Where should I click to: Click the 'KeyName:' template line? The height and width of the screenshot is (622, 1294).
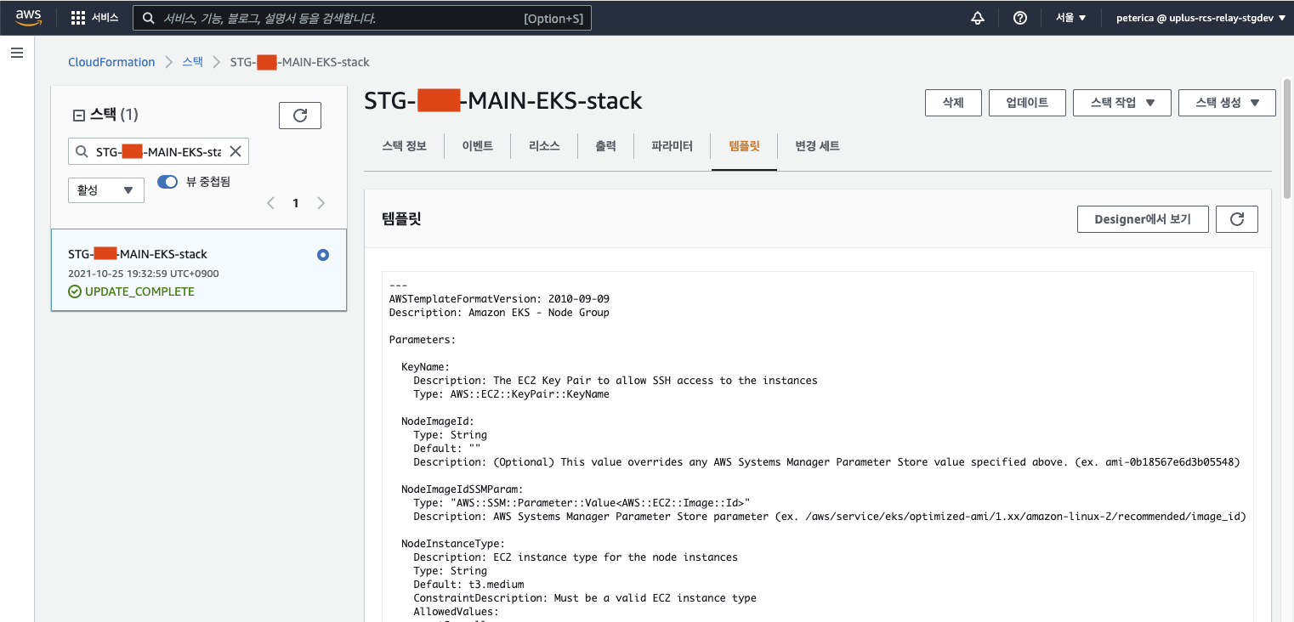[426, 367]
